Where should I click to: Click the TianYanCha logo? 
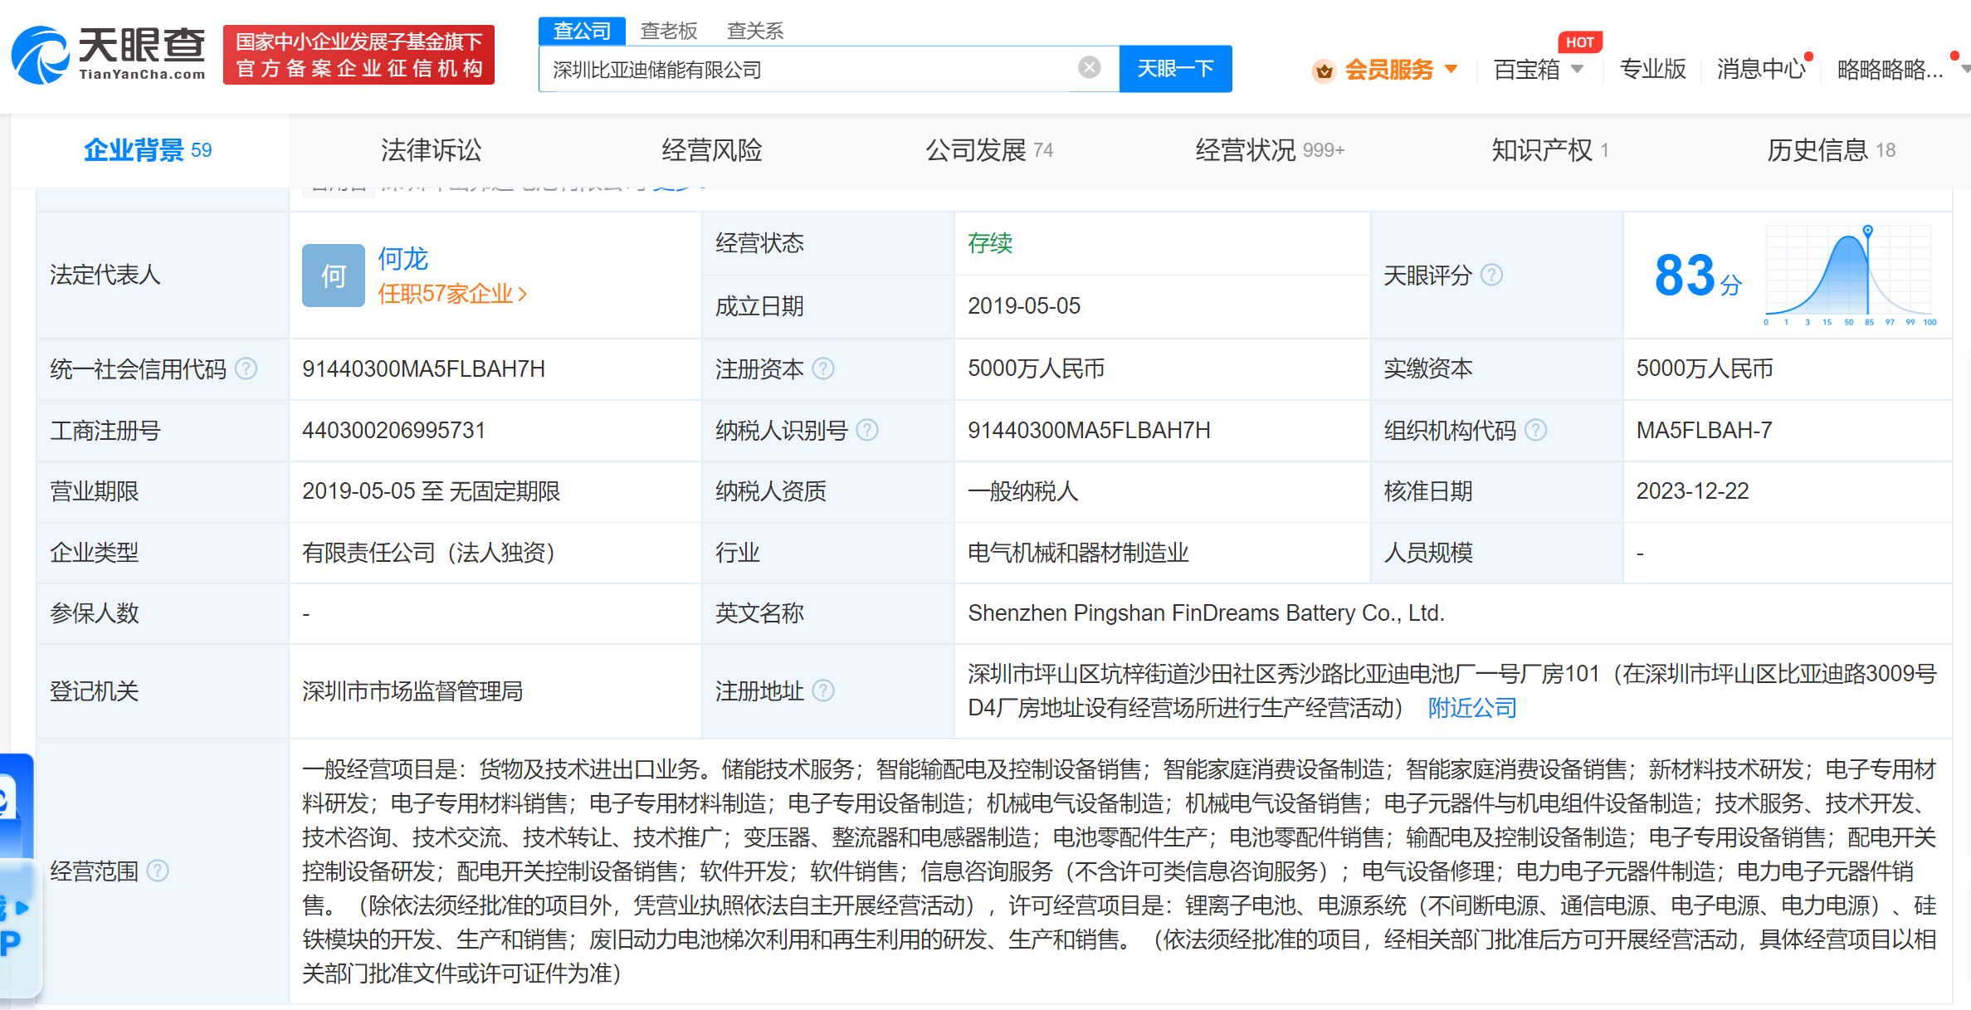(x=108, y=55)
